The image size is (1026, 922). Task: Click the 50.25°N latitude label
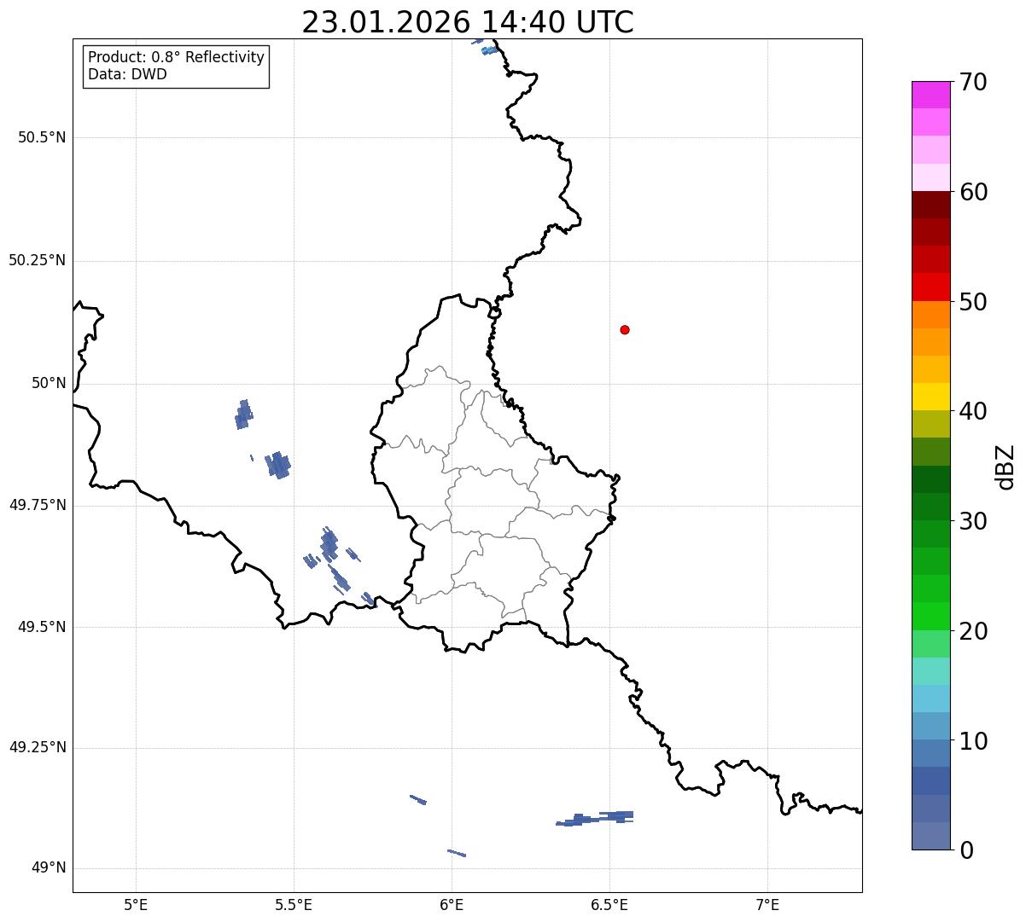(38, 260)
